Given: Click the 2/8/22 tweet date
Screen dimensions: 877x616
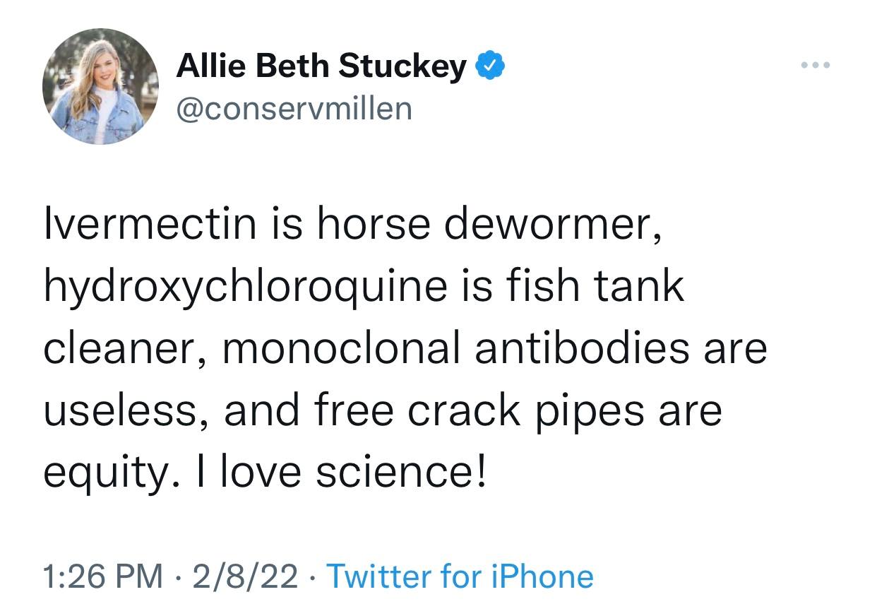Looking at the screenshot, I should tap(245, 576).
